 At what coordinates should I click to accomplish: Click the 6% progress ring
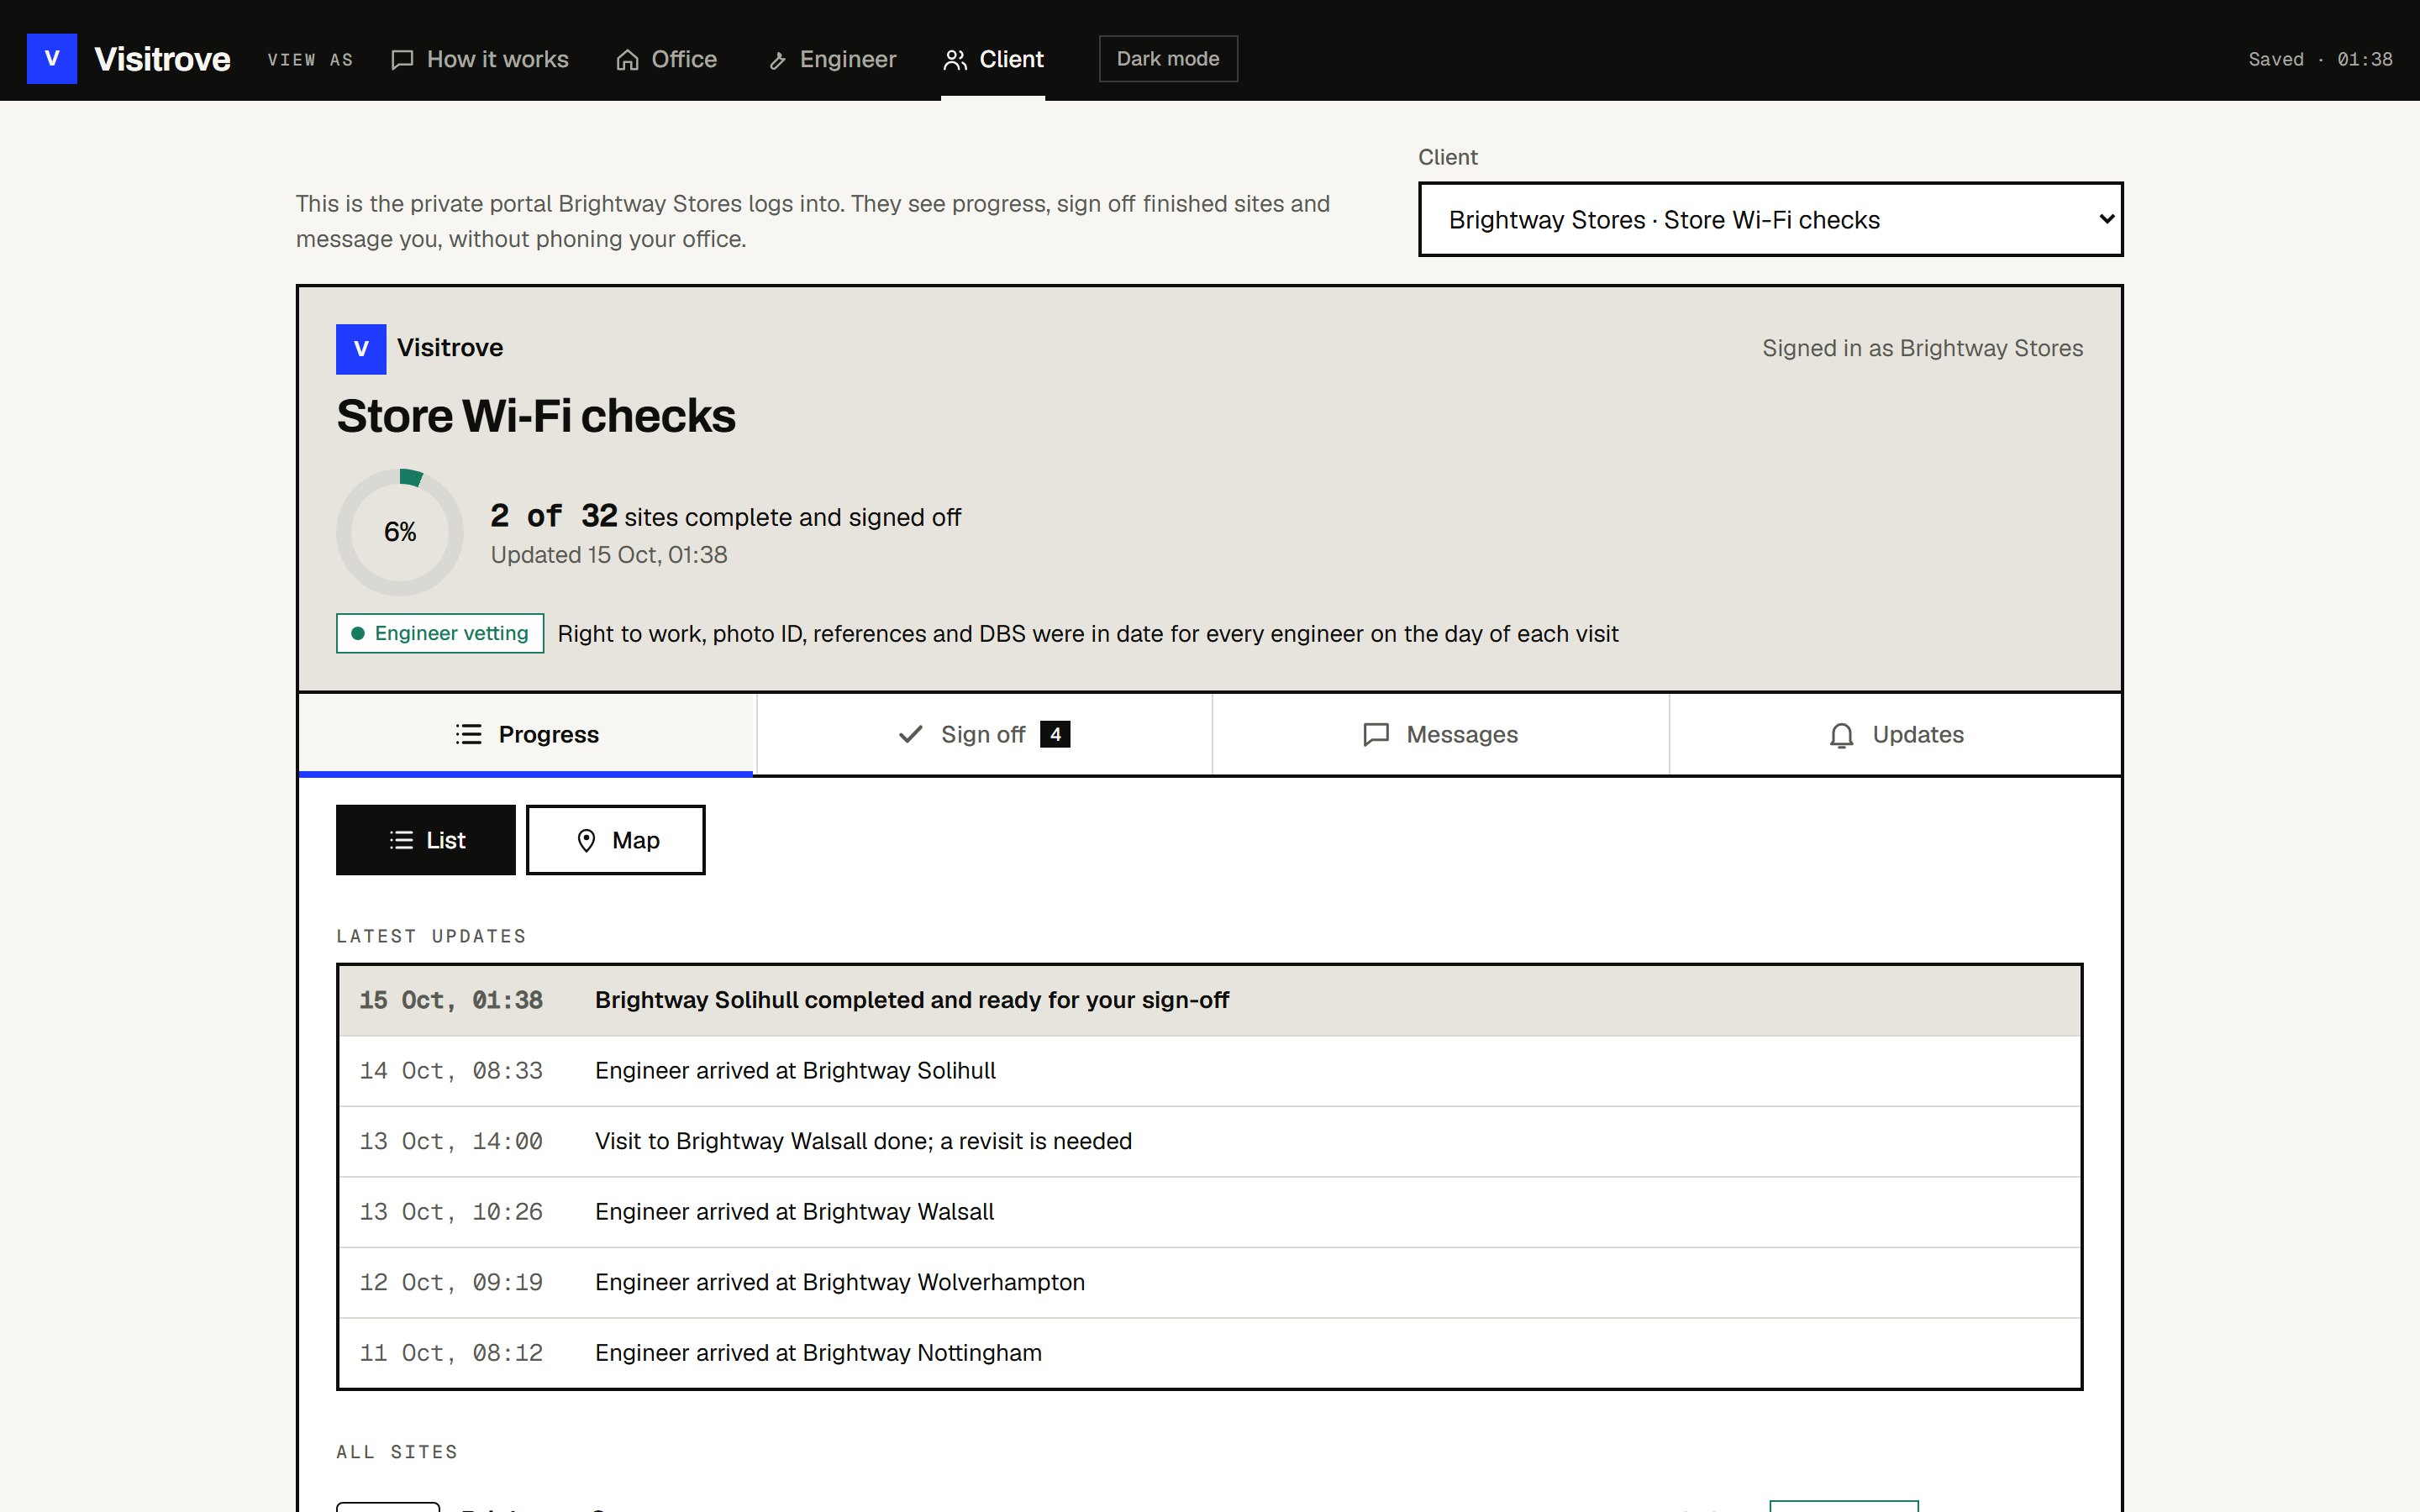(400, 532)
